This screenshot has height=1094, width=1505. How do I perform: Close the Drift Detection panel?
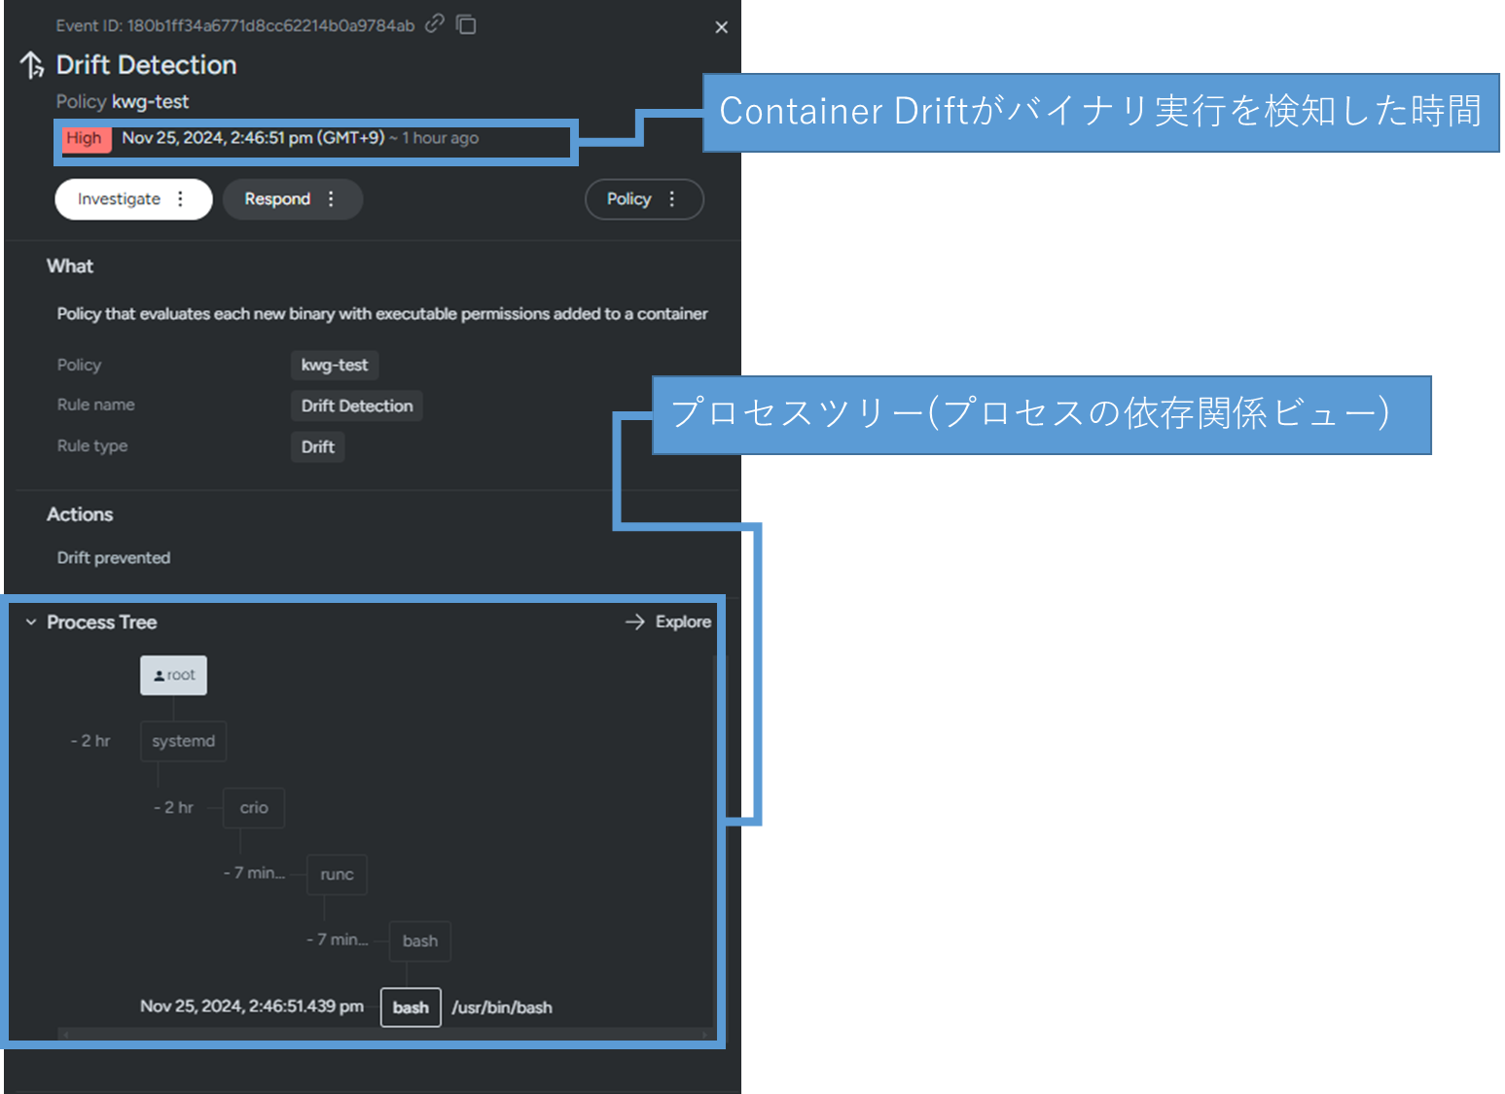click(721, 27)
